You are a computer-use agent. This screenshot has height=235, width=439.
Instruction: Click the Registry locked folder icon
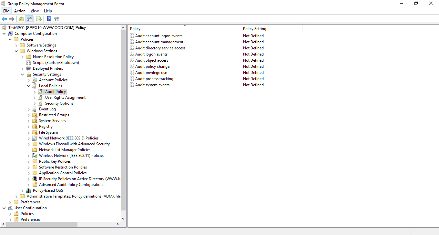pos(35,127)
